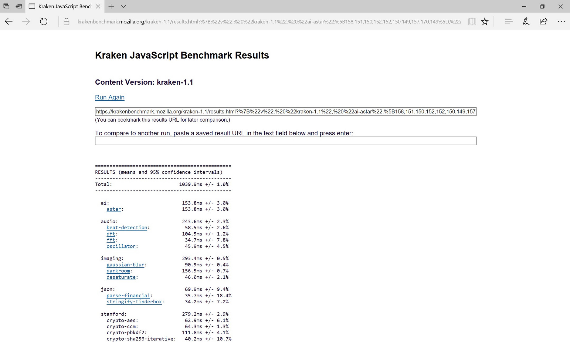View site security lock icon
570x364 pixels.
(66, 22)
